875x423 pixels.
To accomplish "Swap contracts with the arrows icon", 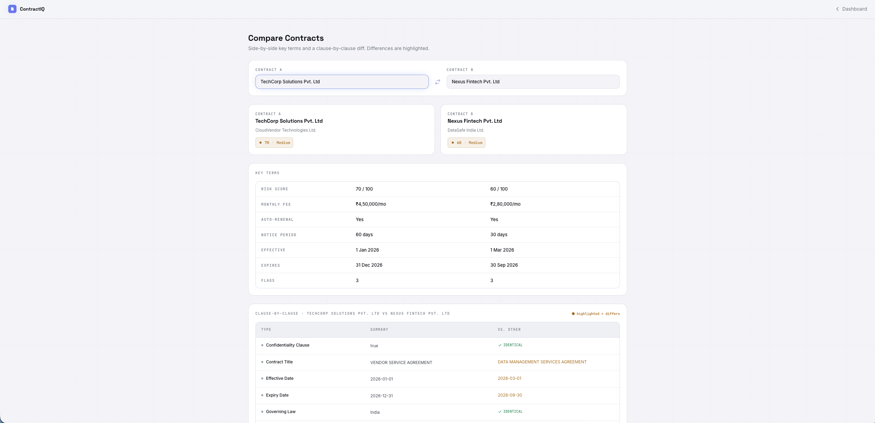I will [438, 82].
